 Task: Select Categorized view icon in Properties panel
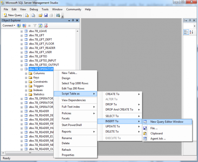click(x=186, y=32)
